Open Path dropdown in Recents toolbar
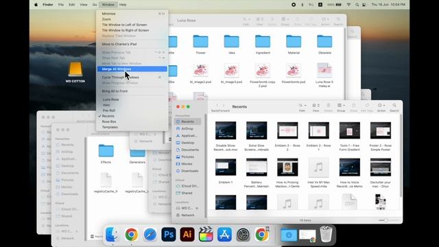The width and height of the screenshot is (439, 247). coord(302,106)
